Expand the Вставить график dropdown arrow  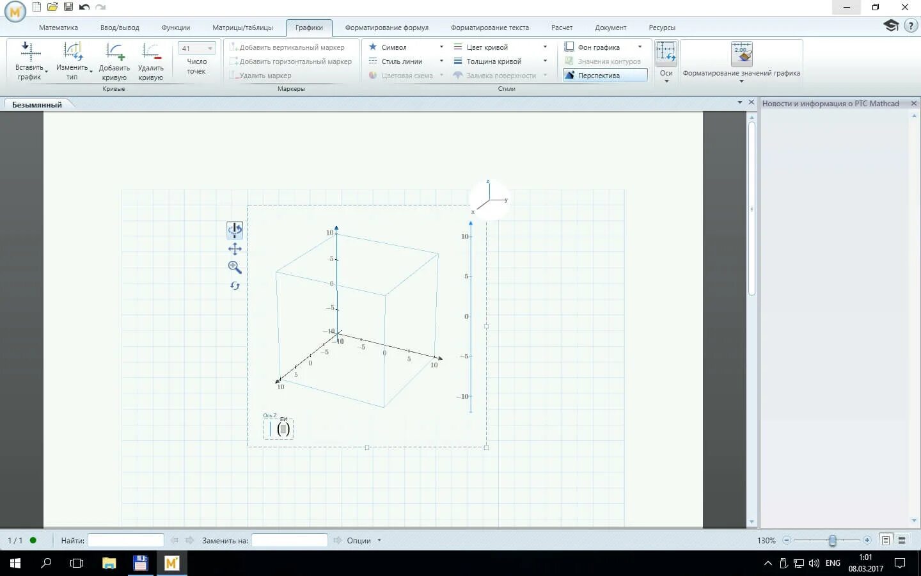[x=47, y=71]
